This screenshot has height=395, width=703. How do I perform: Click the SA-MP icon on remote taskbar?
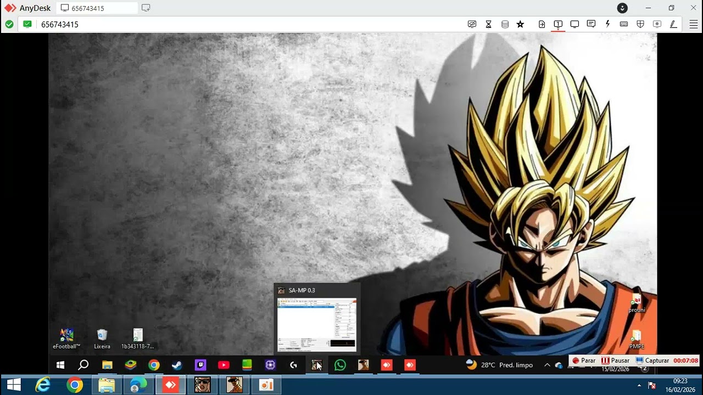pyautogui.click(x=317, y=365)
